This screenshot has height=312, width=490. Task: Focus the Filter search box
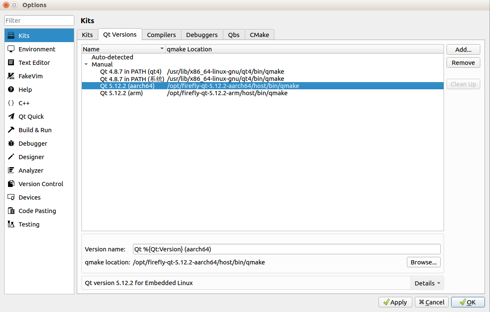39,21
